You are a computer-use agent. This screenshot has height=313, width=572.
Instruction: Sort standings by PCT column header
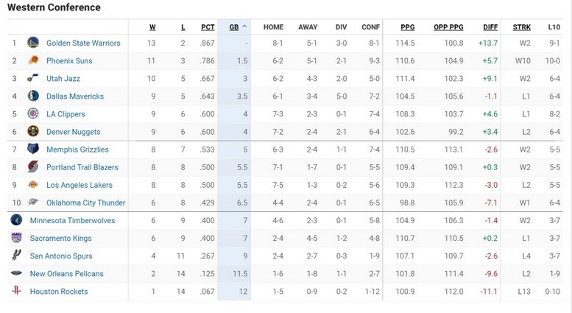(208, 27)
